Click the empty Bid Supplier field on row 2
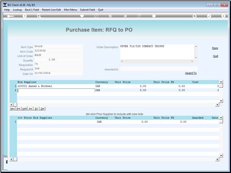231x173 pixels. point(56,90)
